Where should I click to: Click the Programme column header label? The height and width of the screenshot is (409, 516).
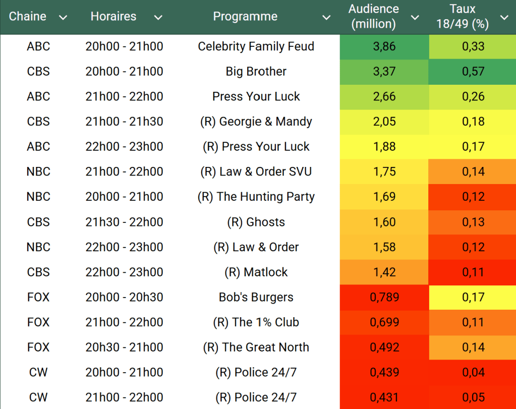tap(245, 17)
